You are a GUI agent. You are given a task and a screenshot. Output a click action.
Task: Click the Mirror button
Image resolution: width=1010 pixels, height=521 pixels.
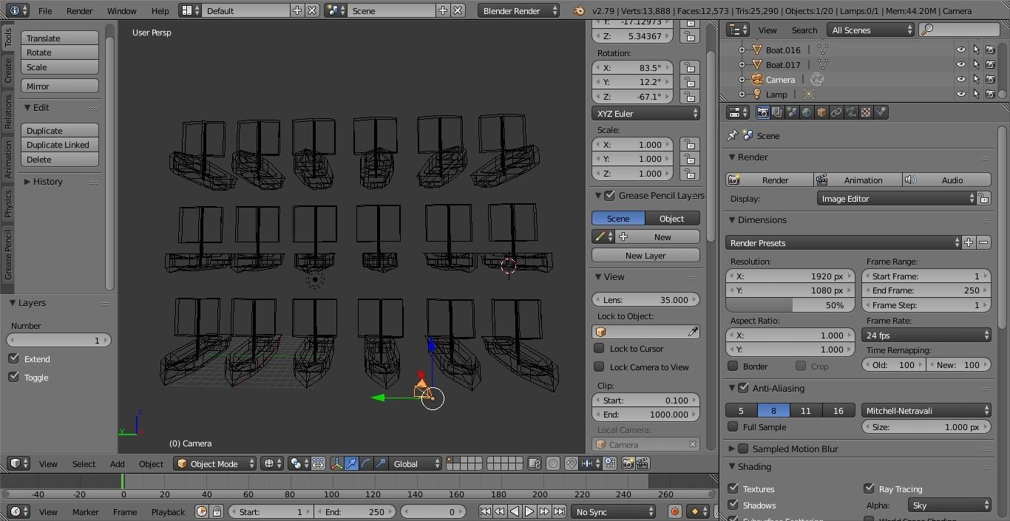tap(60, 86)
